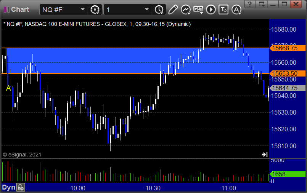Open the time template clock icon

159,10
